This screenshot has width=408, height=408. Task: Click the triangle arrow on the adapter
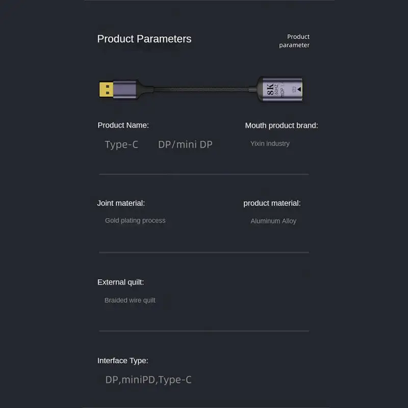pyautogui.click(x=299, y=89)
